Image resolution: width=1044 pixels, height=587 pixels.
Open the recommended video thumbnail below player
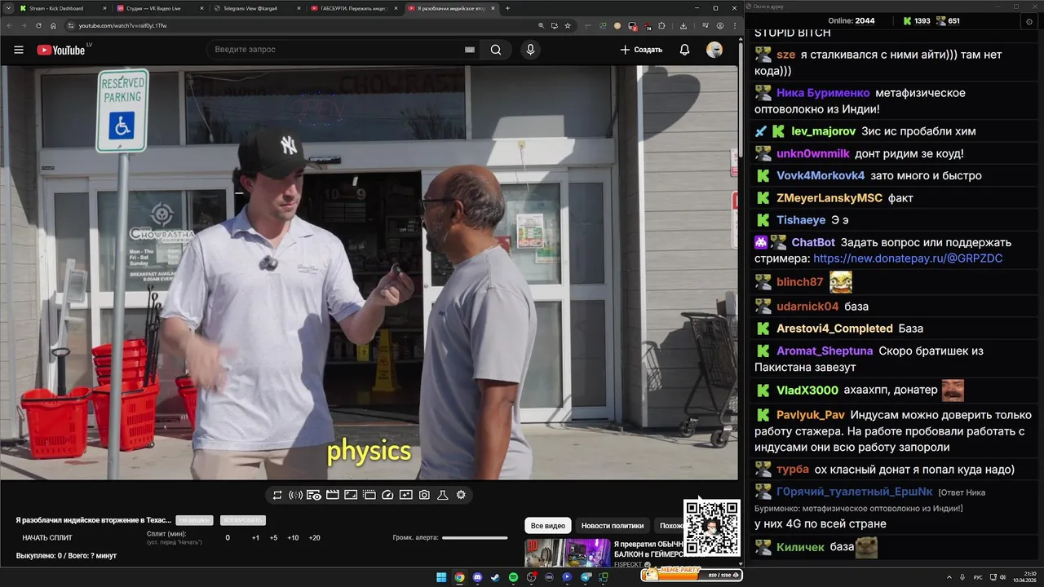[x=567, y=553]
